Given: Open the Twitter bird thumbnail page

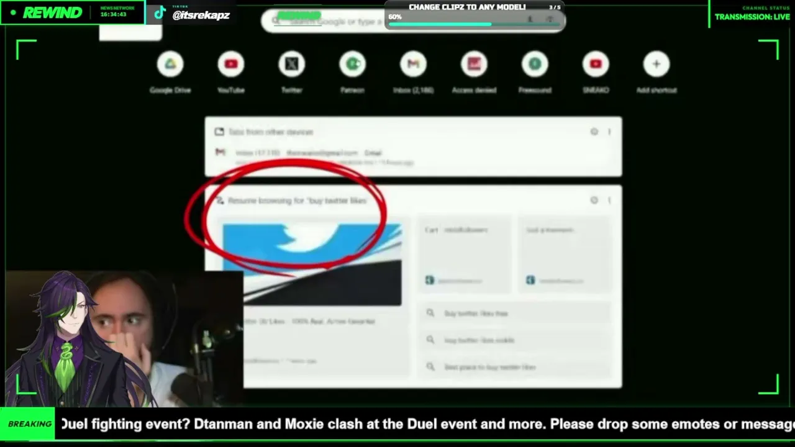Looking at the screenshot, I should pos(312,265).
